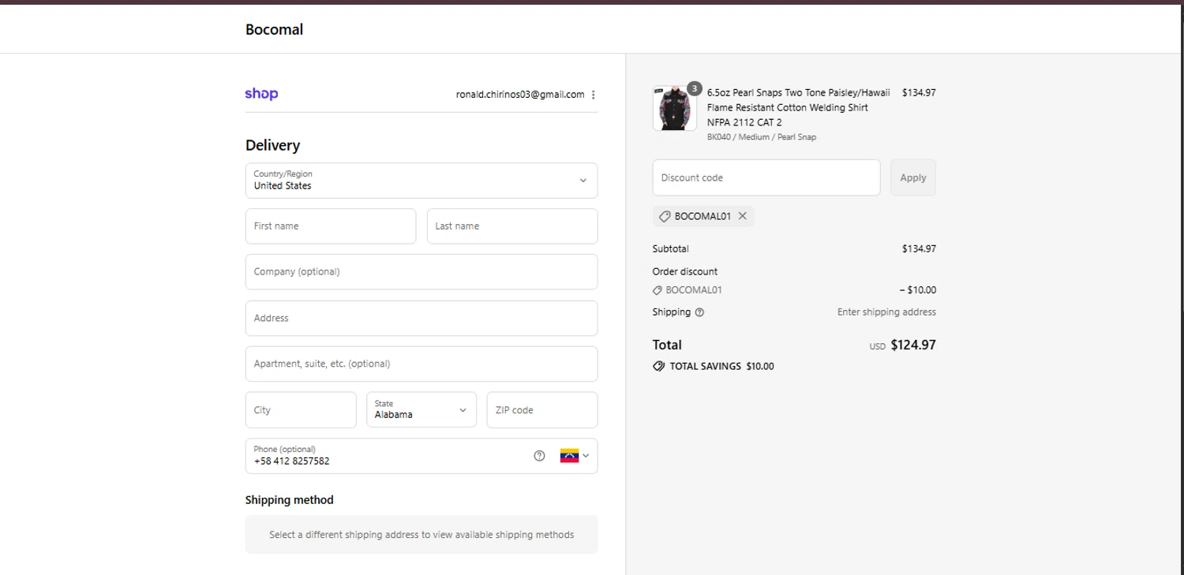Click the welding shirt product thumbnail
Screen dimensions: 1184x575
pos(674,108)
